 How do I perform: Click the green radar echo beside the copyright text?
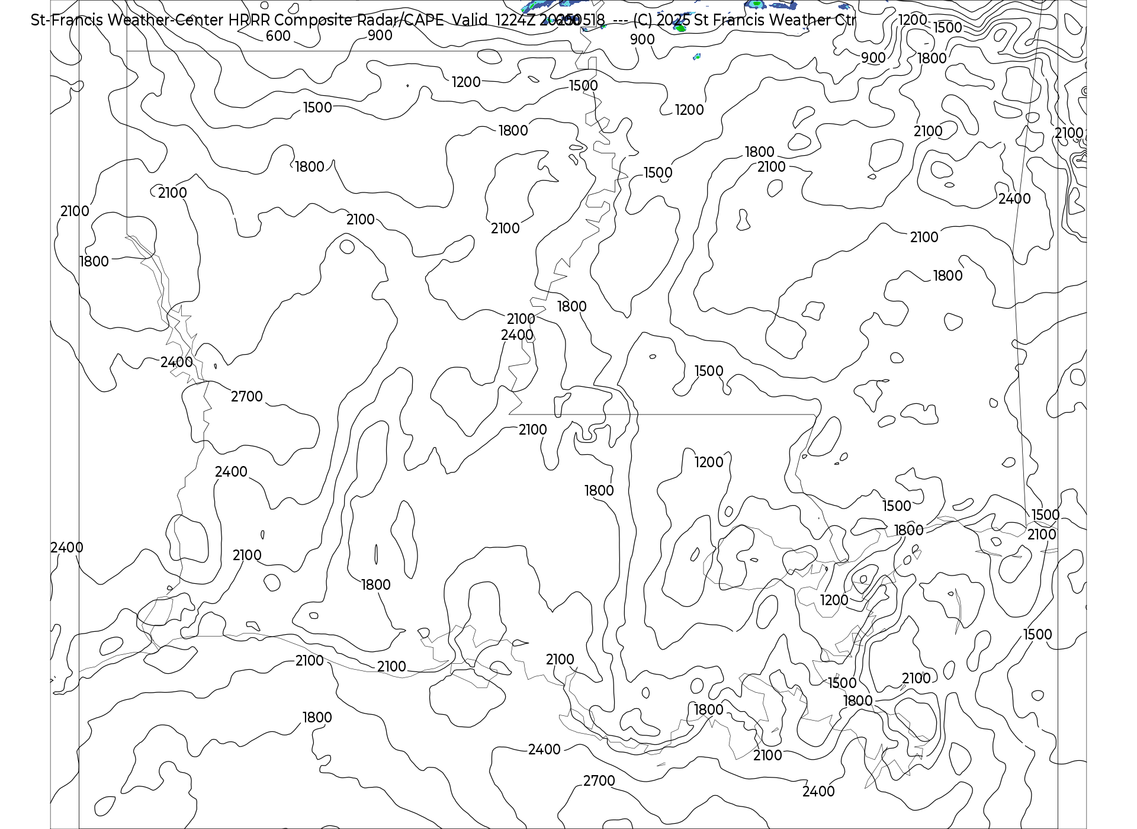pyautogui.click(x=680, y=27)
